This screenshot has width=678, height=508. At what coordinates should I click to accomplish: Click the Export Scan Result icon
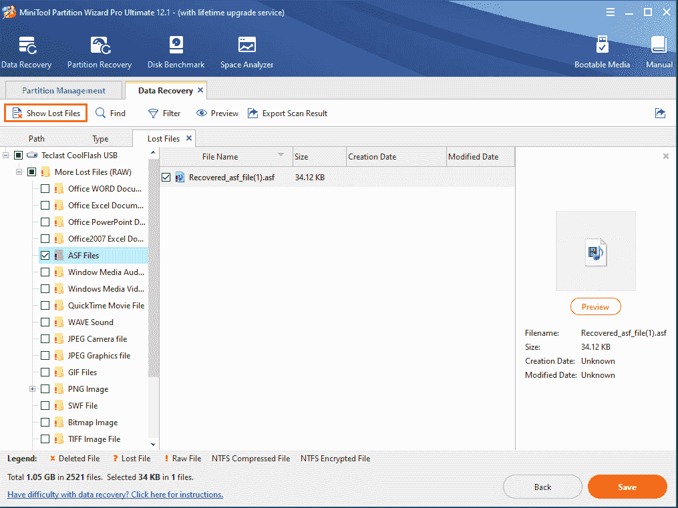252,113
